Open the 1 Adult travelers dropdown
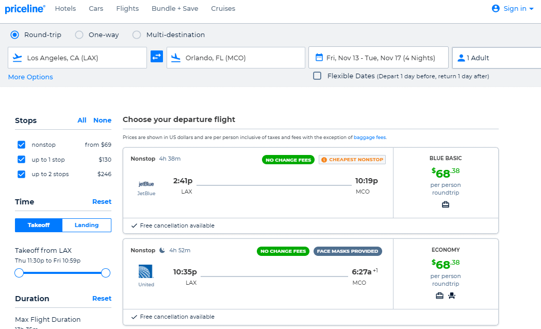Image resolution: width=541 pixels, height=329 pixels. pos(496,58)
